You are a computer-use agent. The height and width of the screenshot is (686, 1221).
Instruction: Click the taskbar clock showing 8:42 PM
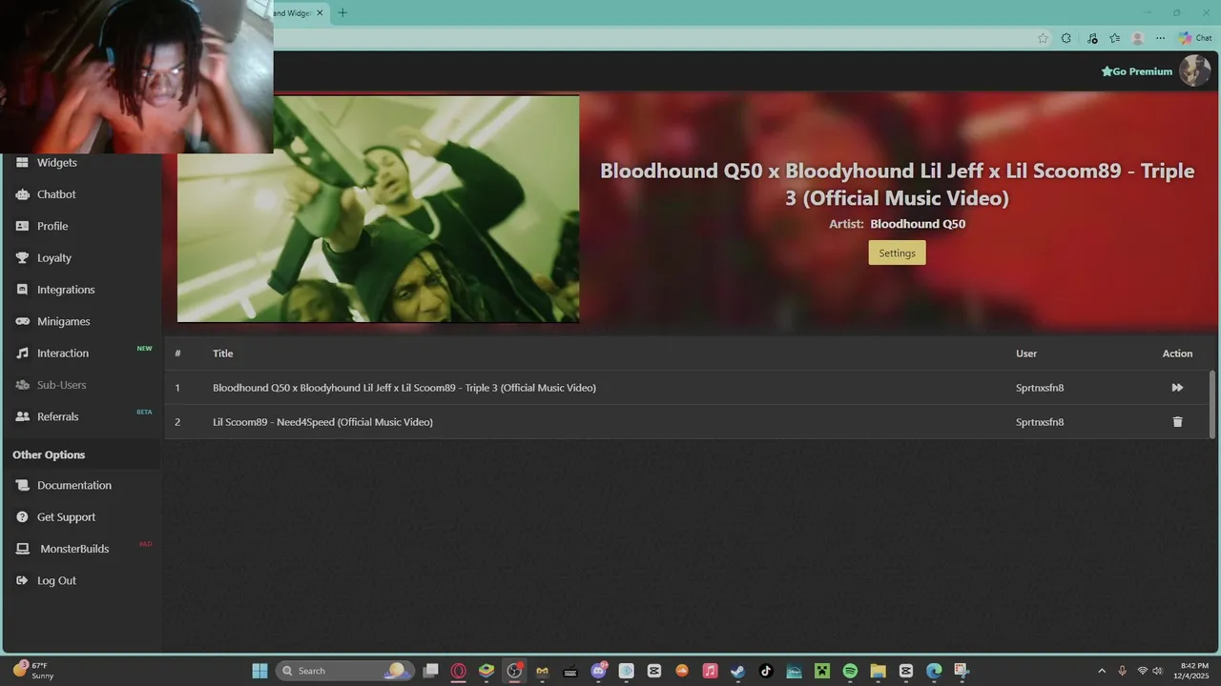point(1193,671)
